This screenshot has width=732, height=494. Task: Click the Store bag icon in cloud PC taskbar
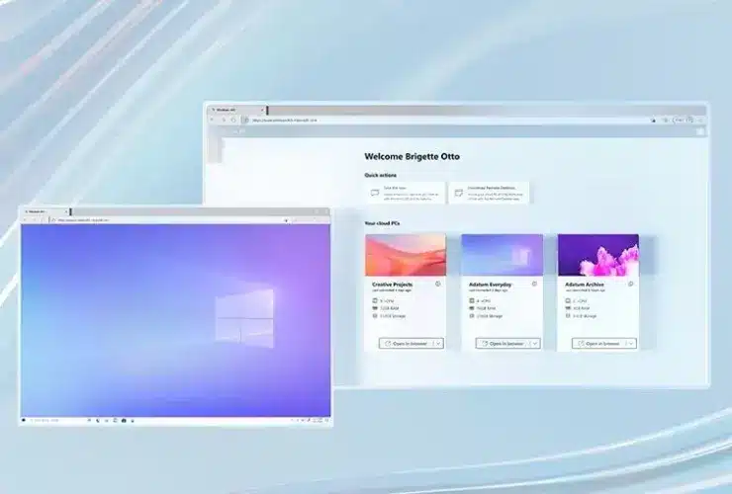pyautogui.click(x=124, y=420)
